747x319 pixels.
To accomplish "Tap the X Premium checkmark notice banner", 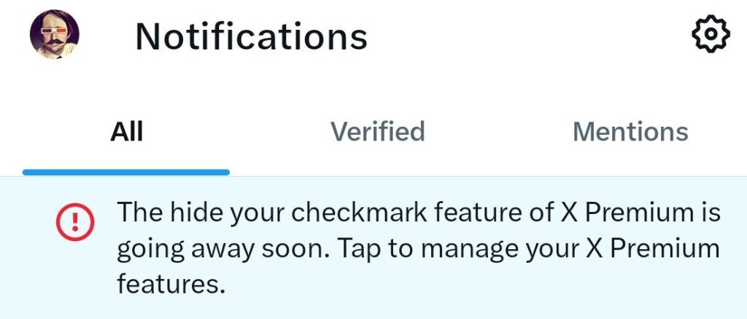I will tap(419, 248).
